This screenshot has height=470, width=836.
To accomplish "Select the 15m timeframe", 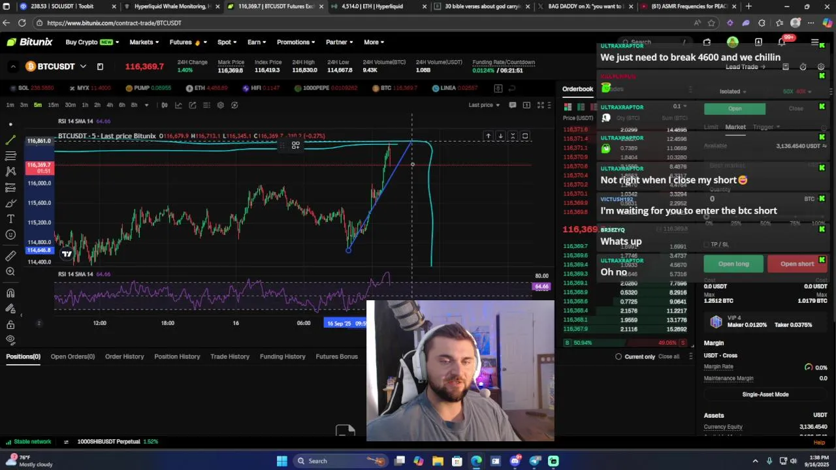I will pos(53,105).
